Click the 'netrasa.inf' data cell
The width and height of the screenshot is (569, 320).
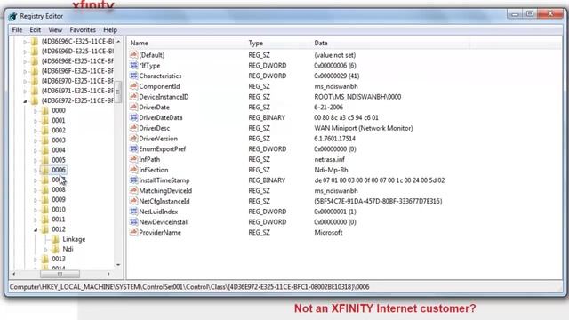(x=330, y=159)
